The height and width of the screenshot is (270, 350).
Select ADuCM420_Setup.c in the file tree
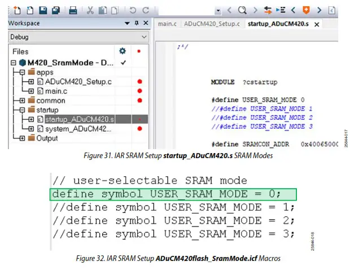pos(78,82)
